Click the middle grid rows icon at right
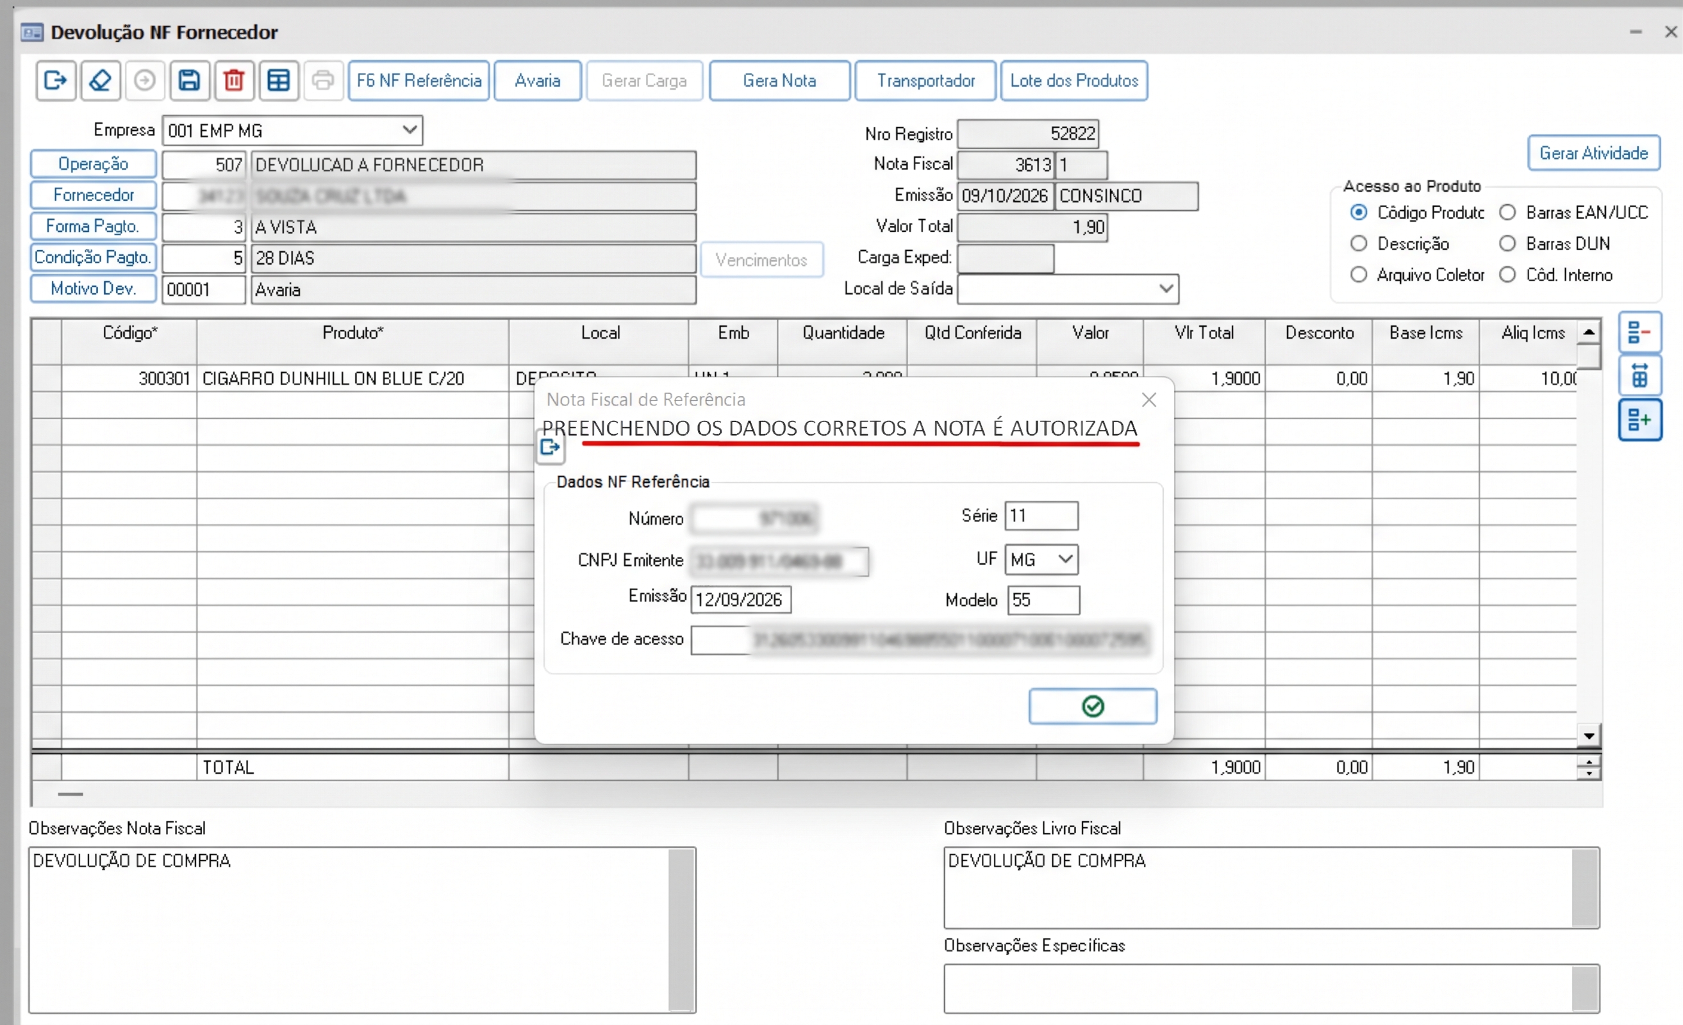The width and height of the screenshot is (1683, 1025). (x=1639, y=375)
